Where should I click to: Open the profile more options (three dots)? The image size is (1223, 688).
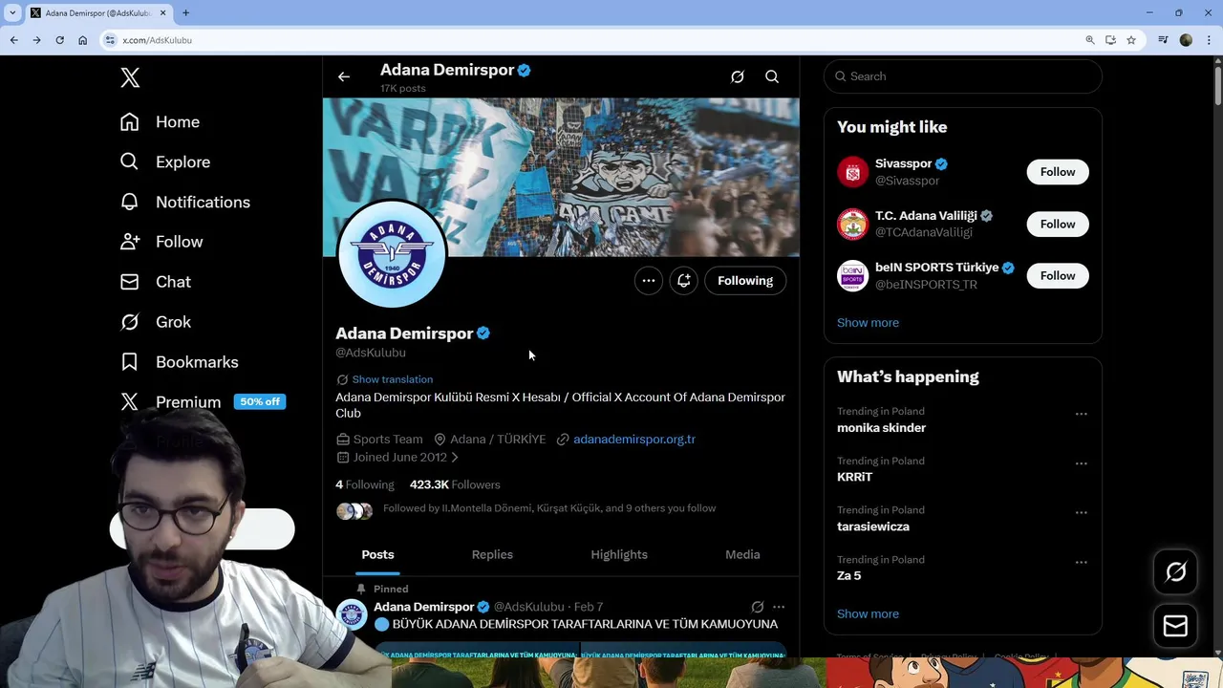(649, 281)
